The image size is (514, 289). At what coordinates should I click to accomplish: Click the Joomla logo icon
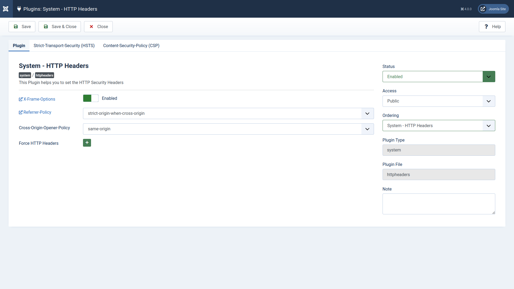tap(6, 9)
